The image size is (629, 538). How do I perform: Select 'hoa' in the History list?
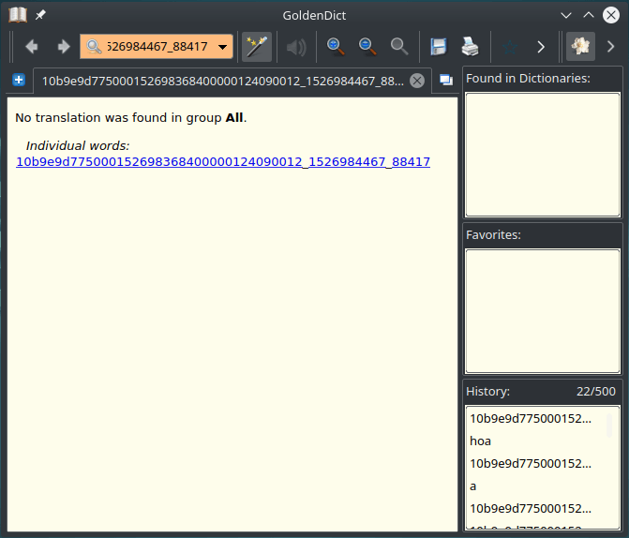point(481,441)
